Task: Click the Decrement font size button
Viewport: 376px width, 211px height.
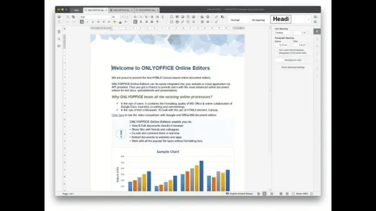Action: 127,17
